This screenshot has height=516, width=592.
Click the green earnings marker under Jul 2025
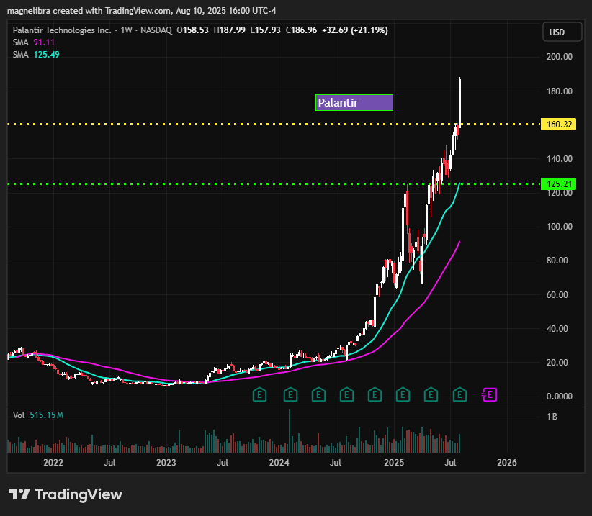[x=459, y=395]
